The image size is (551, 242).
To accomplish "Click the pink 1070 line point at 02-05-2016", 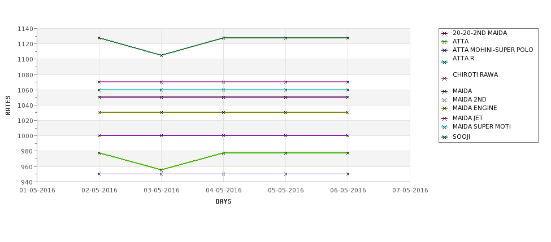I will (x=99, y=82).
